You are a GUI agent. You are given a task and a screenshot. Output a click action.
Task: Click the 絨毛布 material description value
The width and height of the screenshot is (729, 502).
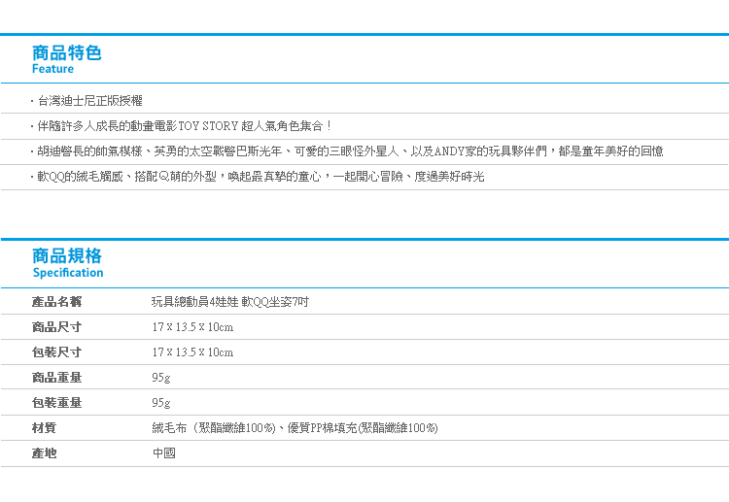pos(295,427)
